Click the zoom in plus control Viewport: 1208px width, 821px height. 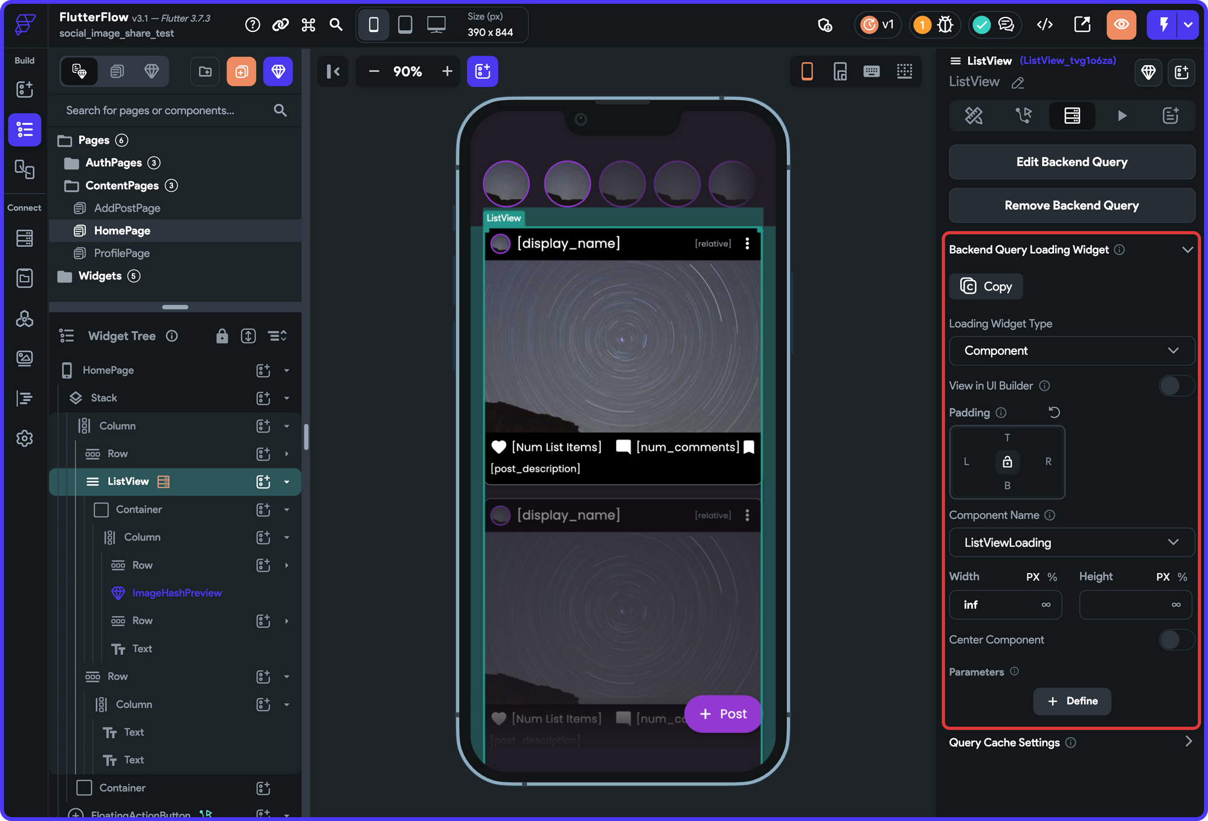pos(447,71)
